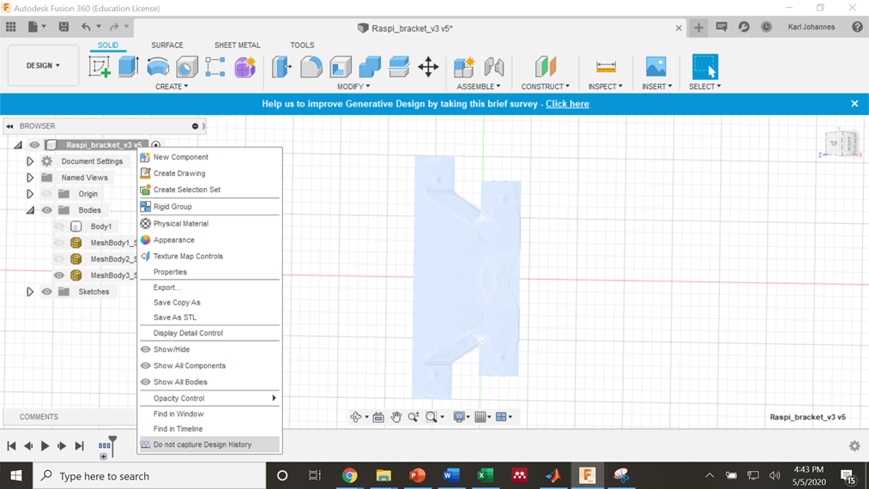Image resolution: width=869 pixels, height=489 pixels.
Task: Open the ASSEMBLE dropdown menu
Action: click(x=479, y=87)
